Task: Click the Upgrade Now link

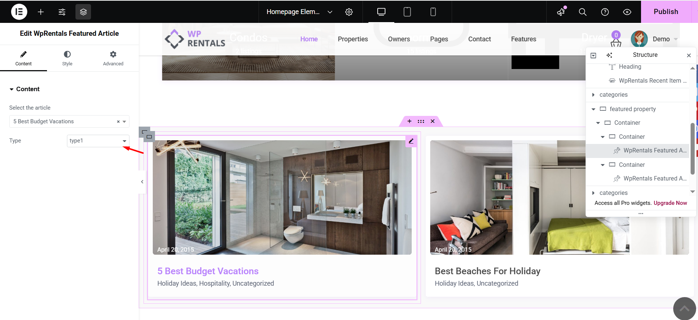Action: (670, 203)
